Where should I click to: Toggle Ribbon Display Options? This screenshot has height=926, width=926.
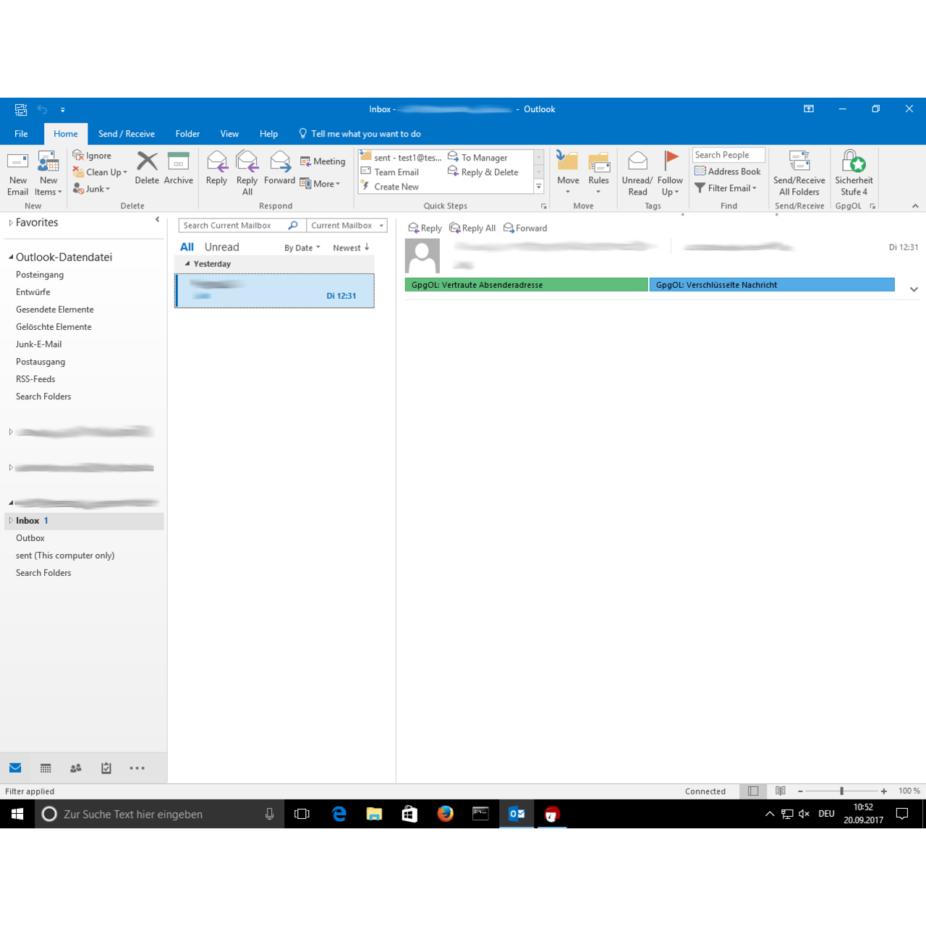point(809,109)
